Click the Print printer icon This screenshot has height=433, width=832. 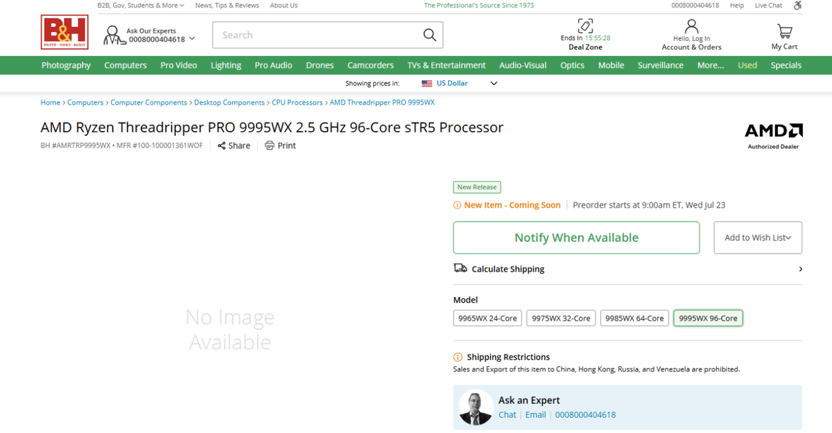(270, 145)
